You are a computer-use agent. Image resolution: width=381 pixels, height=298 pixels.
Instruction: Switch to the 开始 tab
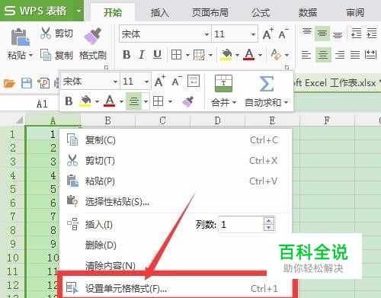[x=113, y=12]
